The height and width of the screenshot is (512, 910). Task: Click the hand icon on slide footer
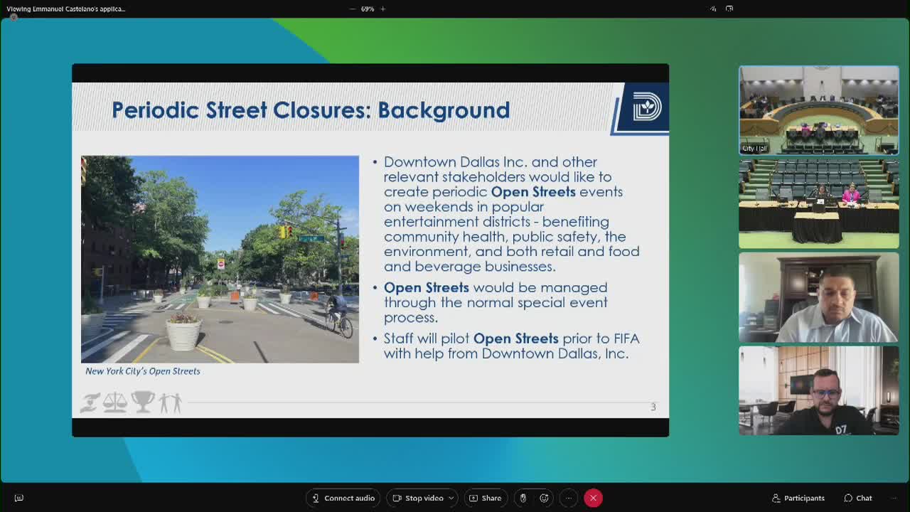(x=90, y=402)
